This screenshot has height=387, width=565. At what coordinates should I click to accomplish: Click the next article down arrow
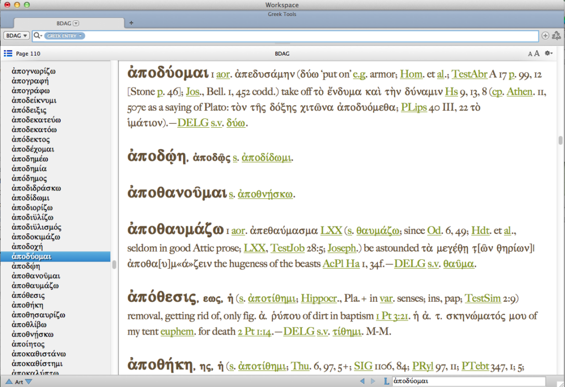pos(29,381)
